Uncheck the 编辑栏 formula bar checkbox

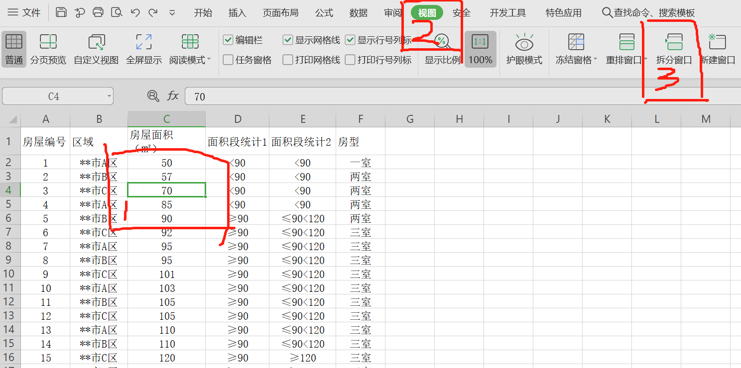228,40
